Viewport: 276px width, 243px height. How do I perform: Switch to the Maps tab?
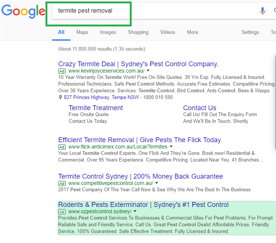tap(82, 32)
